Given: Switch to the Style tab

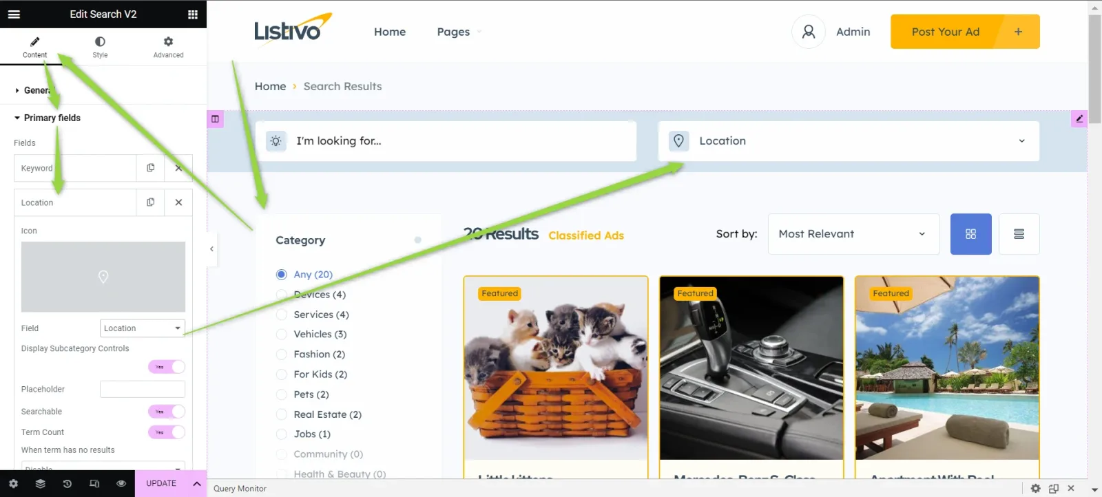Looking at the screenshot, I should point(100,47).
